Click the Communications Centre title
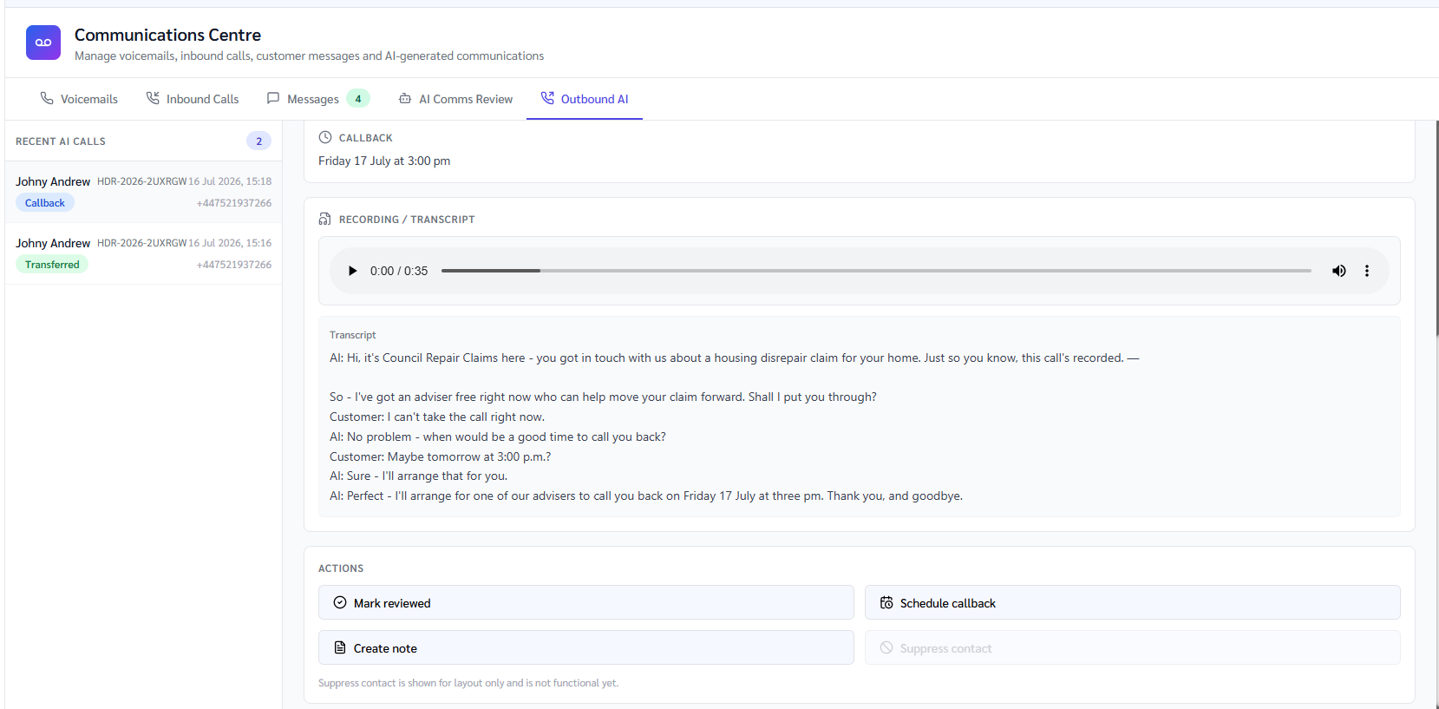 (x=167, y=35)
